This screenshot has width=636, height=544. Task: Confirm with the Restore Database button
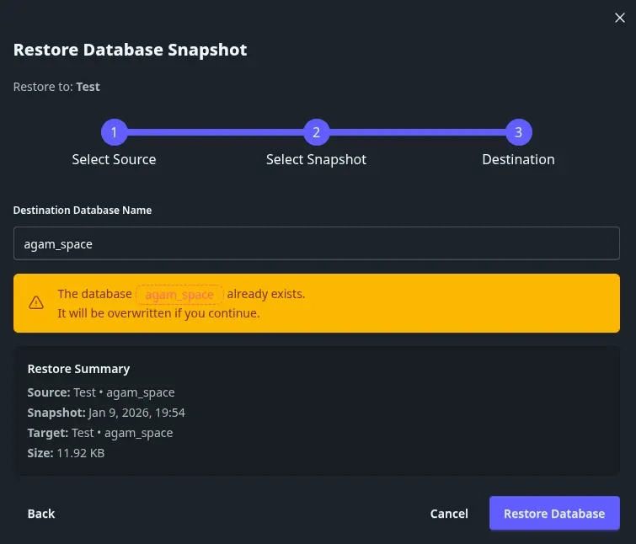point(553,514)
